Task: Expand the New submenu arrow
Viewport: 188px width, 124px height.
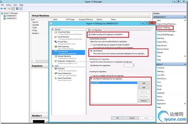Action: click(x=185, y=20)
